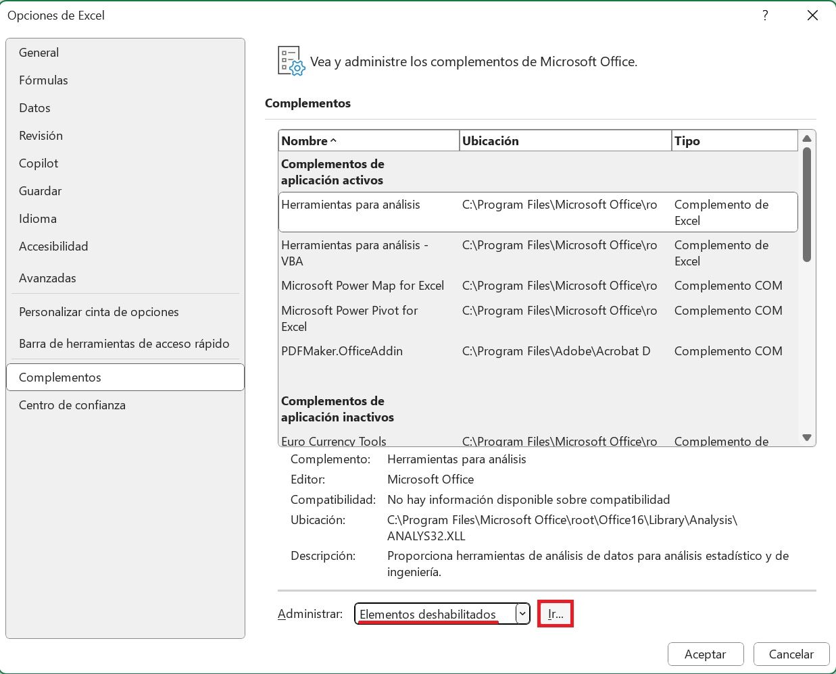Select the PDFMaker.OfficeAddin entry

[x=342, y=351]
